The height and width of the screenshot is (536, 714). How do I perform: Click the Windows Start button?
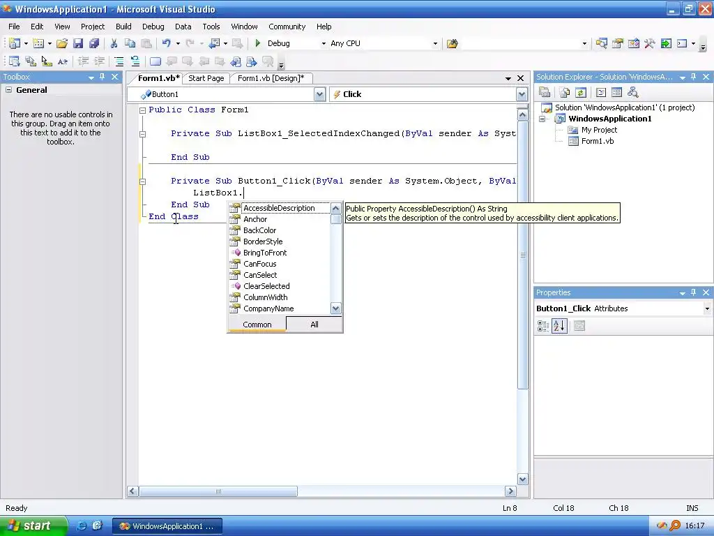tap(33, 526)
